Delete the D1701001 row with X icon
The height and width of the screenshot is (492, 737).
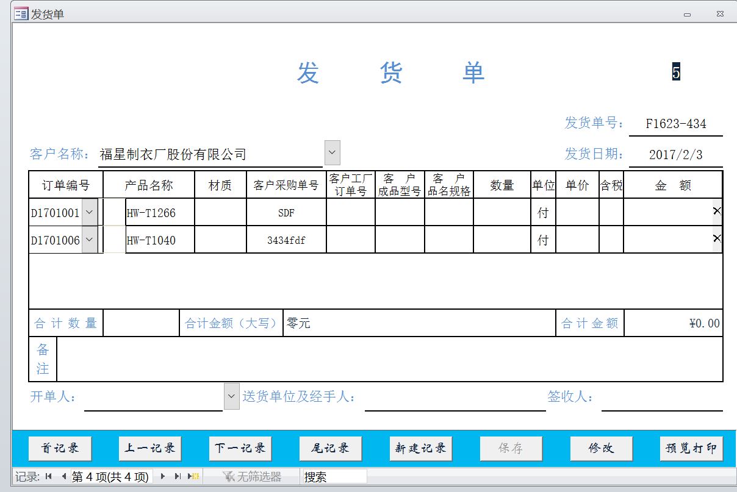717,211
